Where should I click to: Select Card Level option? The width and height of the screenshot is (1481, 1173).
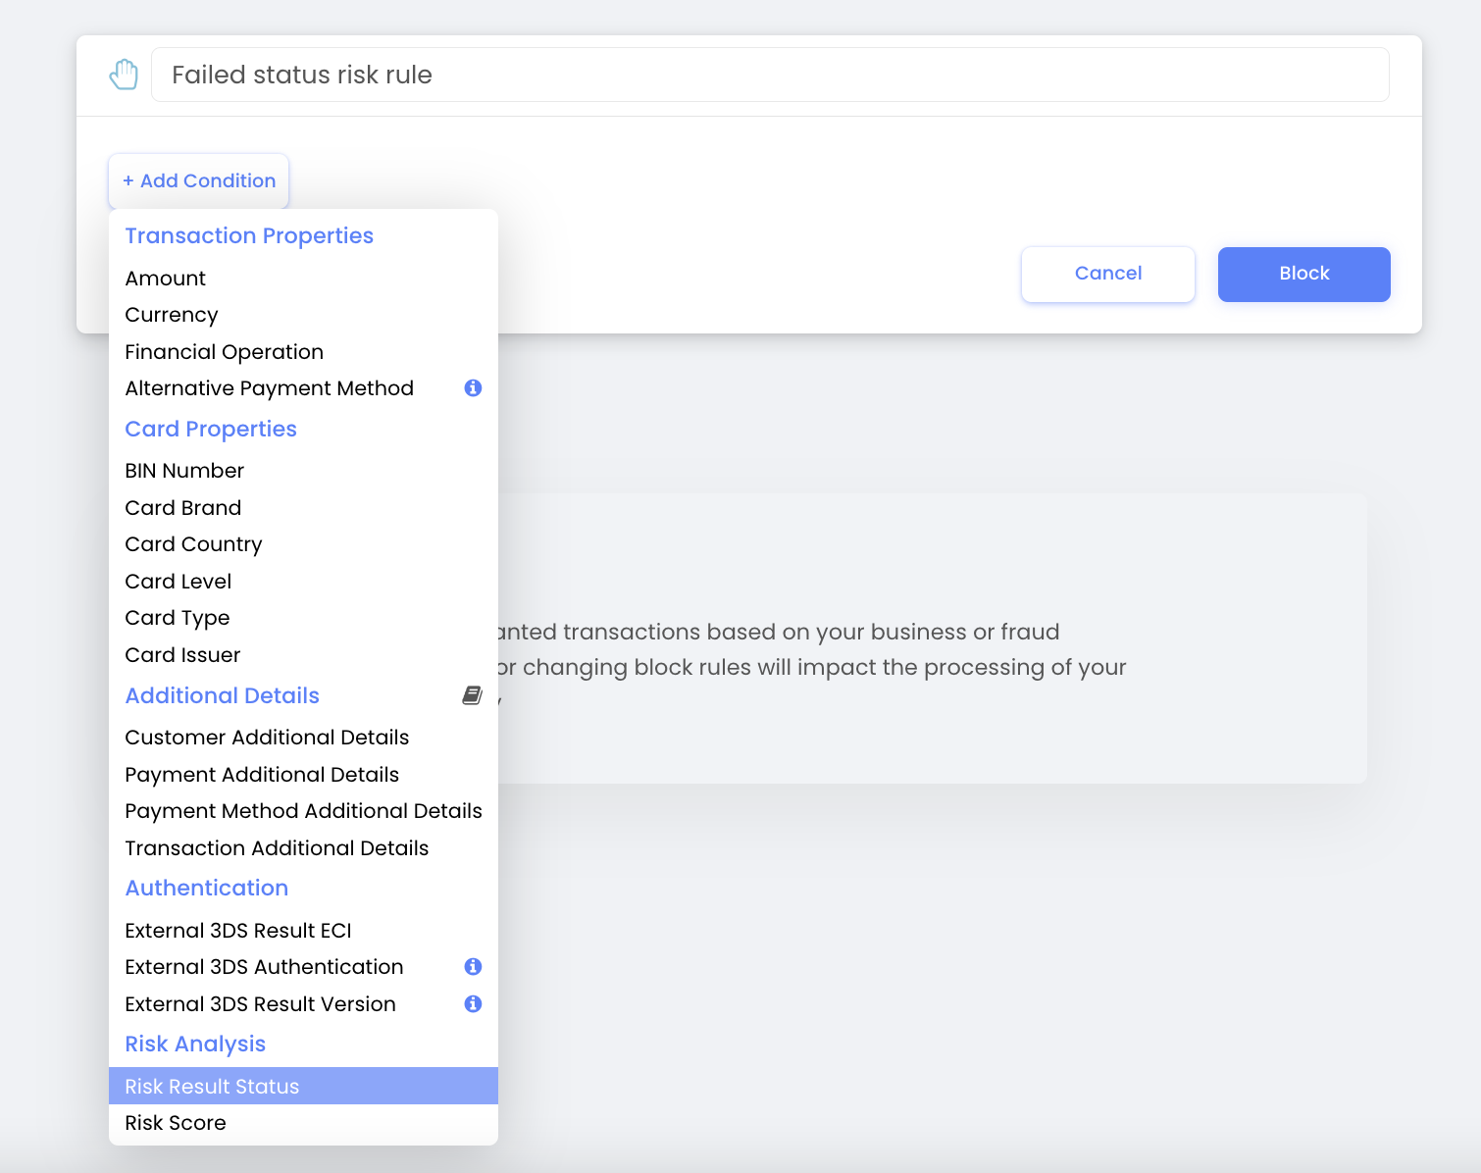(x=303, y=582)
